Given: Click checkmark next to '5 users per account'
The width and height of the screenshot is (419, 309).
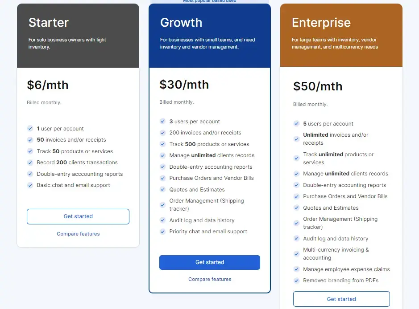Looking at the screenshot, I should (x=296, y=123).
